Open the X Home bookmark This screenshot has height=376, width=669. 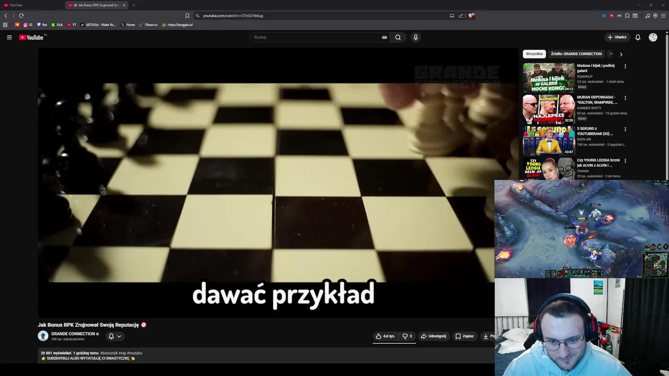coord(128,25)
